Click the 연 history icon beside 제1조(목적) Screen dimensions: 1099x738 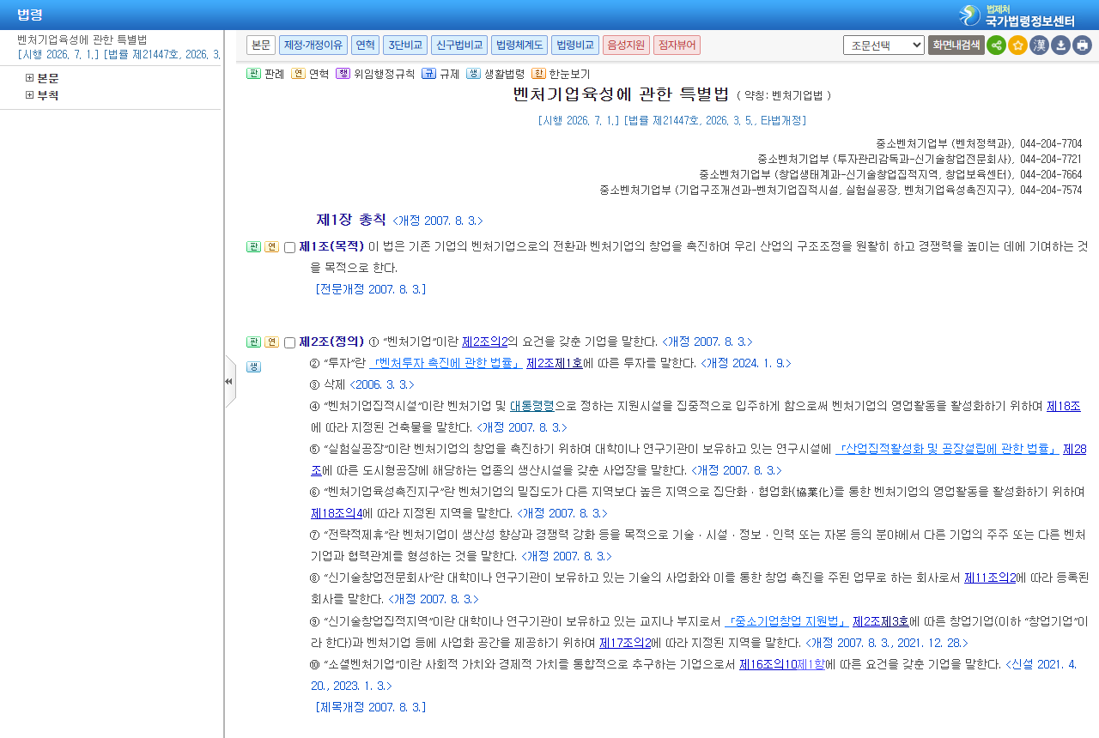coord(271,247)
